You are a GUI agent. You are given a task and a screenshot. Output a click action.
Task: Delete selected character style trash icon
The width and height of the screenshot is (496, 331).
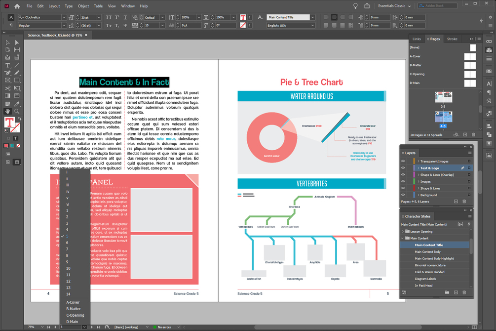pyautogui.click(x=464, y=292)
